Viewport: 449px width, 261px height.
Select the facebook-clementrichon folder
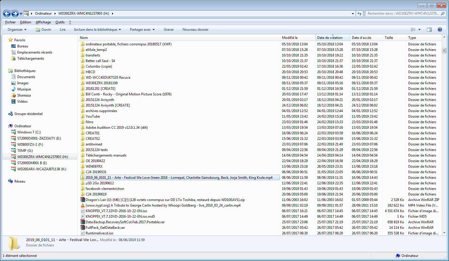[105, 189]
